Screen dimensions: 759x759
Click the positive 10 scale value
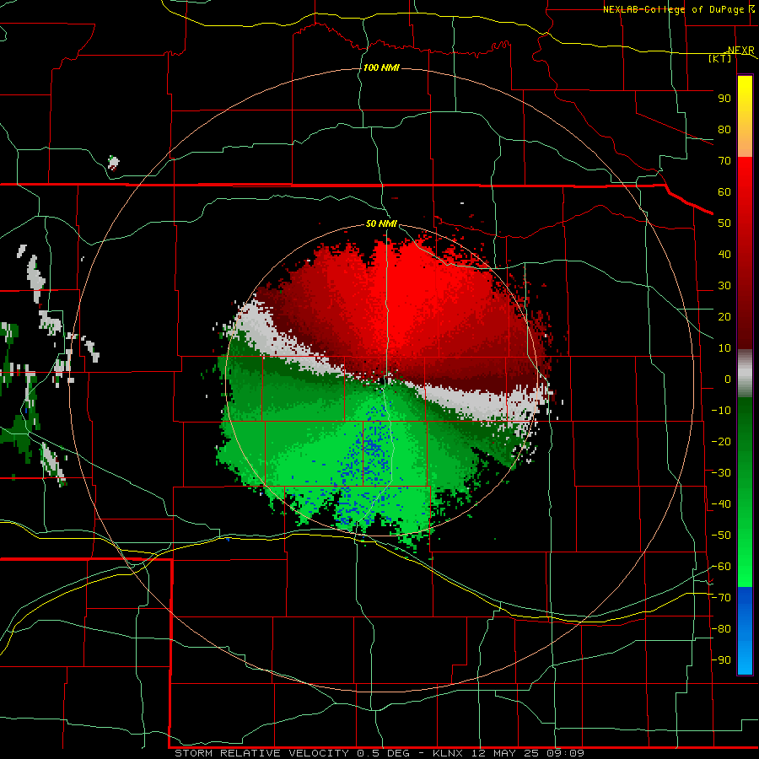pos(724,348)
